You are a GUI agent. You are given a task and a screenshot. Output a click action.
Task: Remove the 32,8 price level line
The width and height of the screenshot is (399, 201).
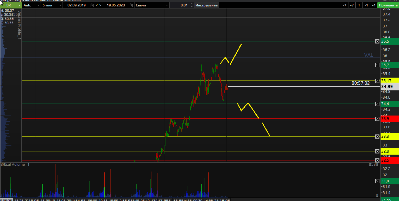pos(377,151)
